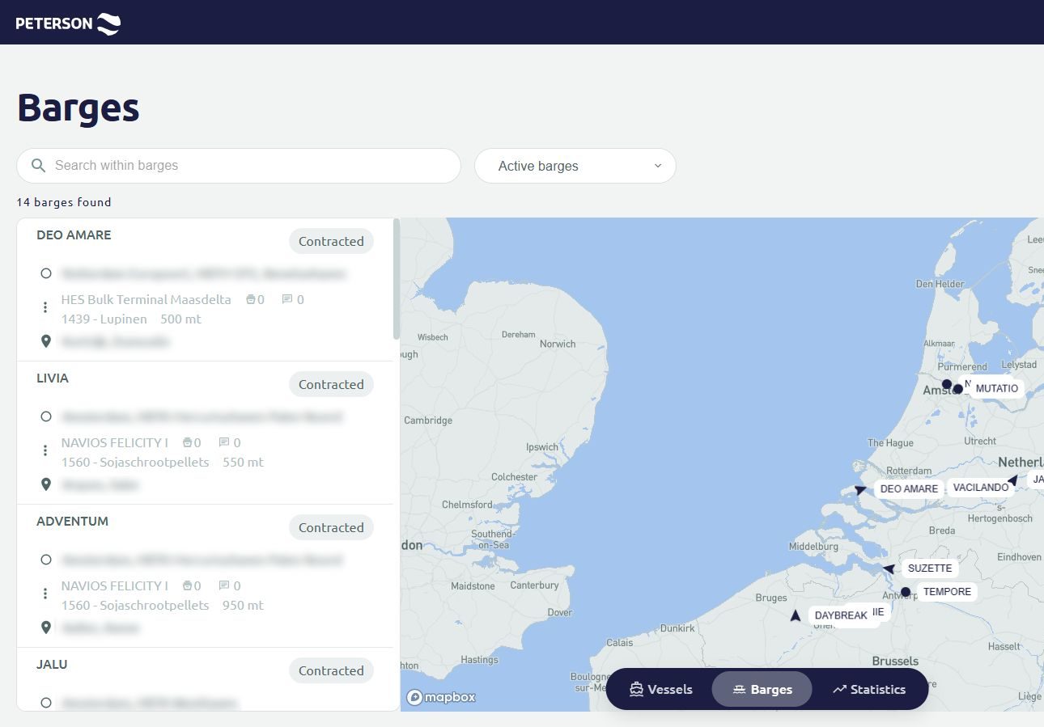Click comment icon in DEO AMARE card

point(286,299)
